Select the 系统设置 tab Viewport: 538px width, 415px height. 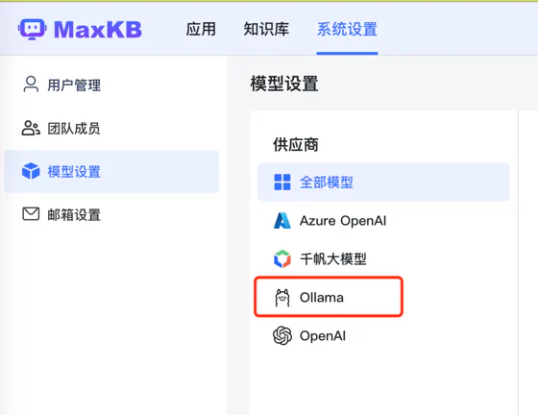[x=347, y=29]
